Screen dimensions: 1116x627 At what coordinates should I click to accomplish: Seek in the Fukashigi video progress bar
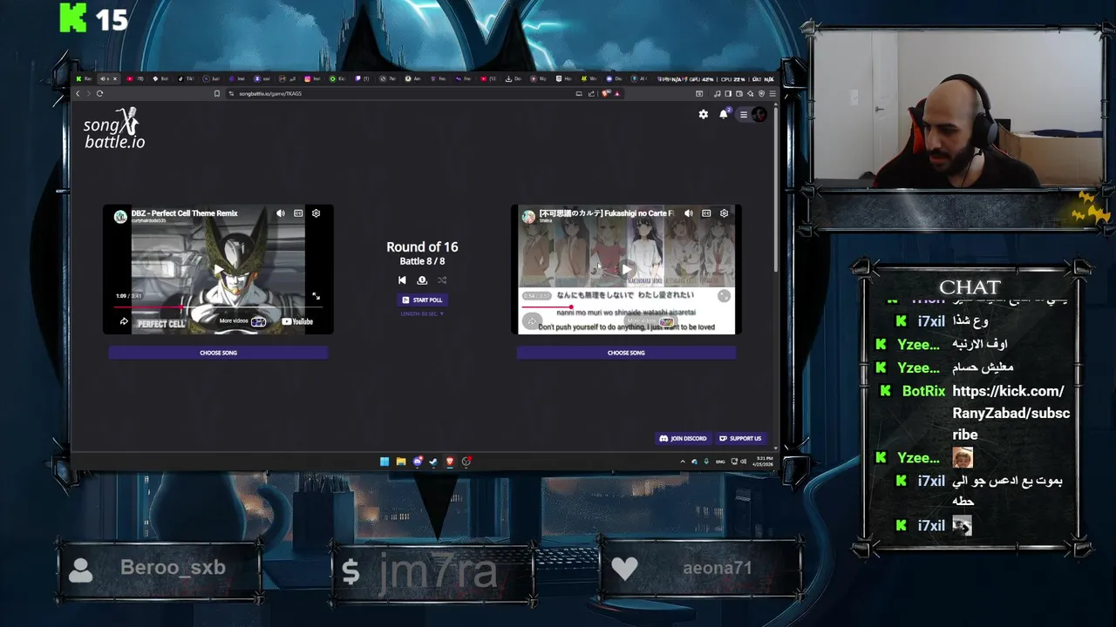click(x=626, y=307)
